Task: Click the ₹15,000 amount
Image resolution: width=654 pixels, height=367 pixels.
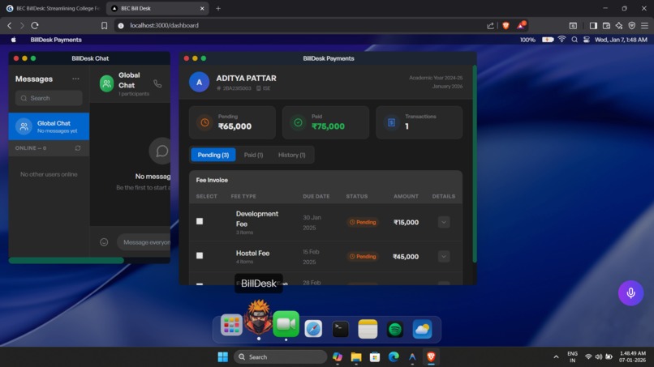Action: pyautogui.click(x=406, y=223)
